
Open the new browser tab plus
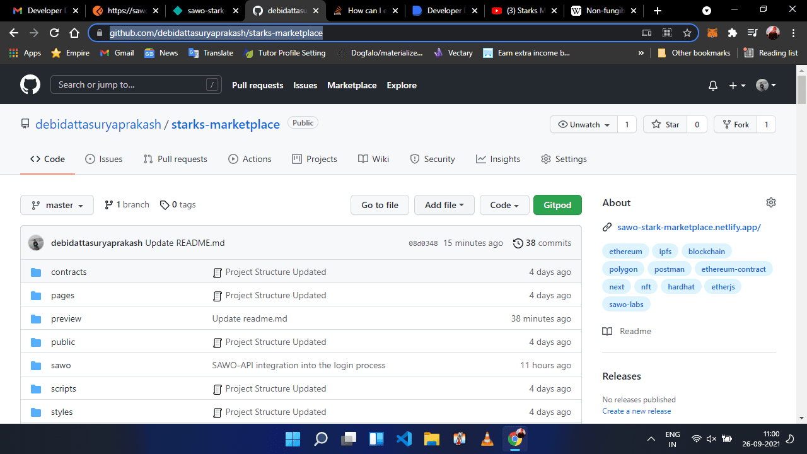658,11
